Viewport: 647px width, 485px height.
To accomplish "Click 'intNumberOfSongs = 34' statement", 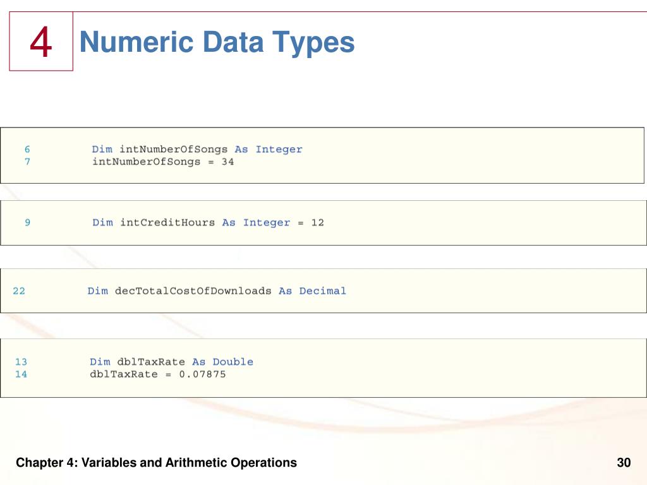I will (x=163, y=162).
